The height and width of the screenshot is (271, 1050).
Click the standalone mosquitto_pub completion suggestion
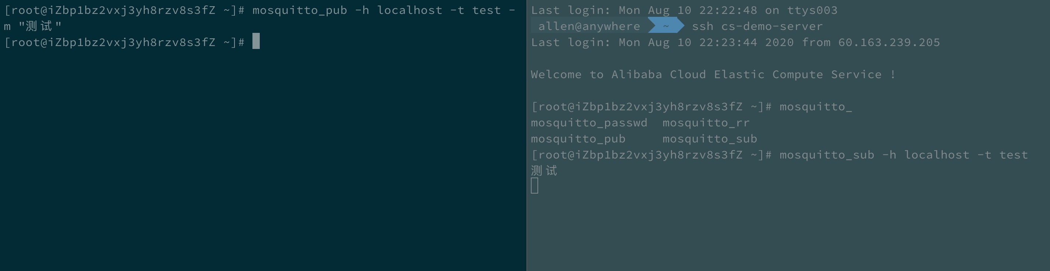click(x=578, y=139)
